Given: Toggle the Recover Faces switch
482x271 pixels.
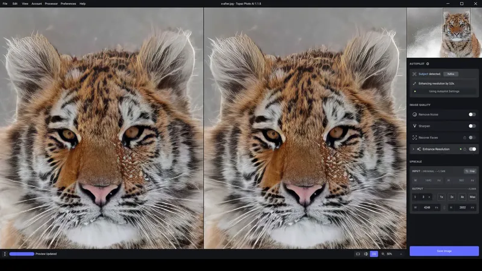Looking at the screenshot, I should 472,138.
